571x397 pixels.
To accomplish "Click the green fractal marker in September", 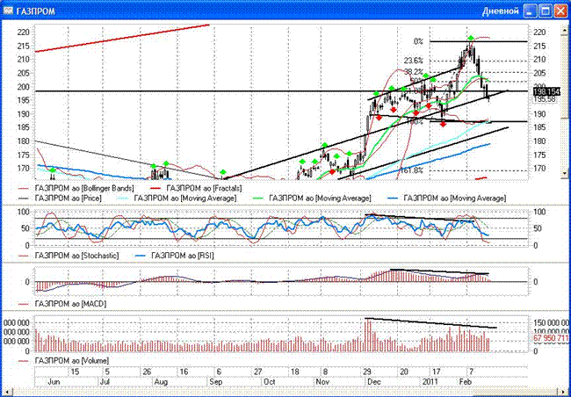I will point(223,171).
